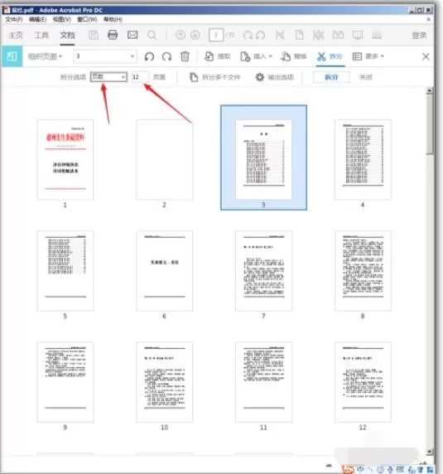This screenshot has width=443, height=474.
Task: Close the organize pages toolbar with X
Action: coord(426,56)
